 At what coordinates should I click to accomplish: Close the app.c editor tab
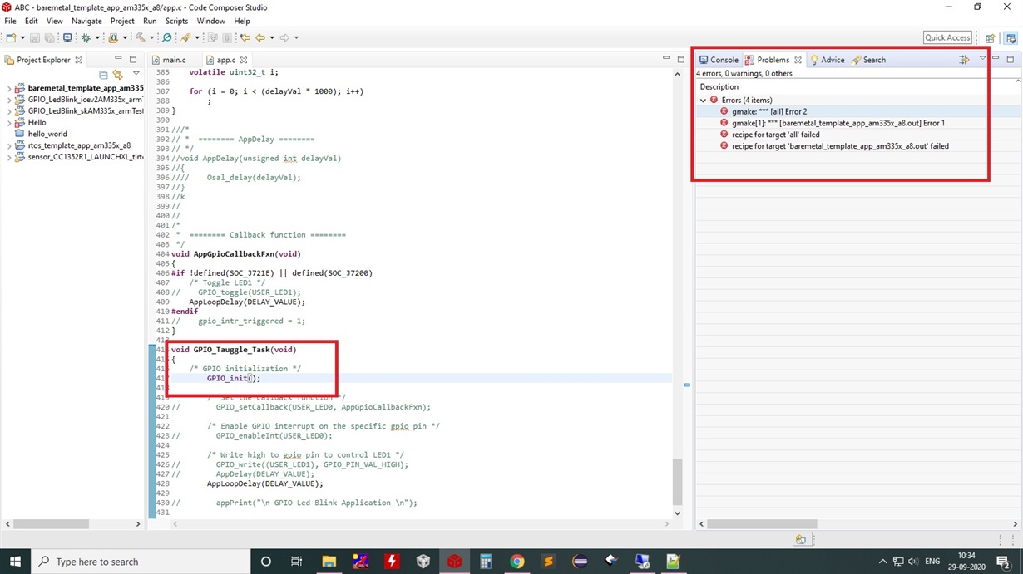pyautogui.click(x=244, y=60)
